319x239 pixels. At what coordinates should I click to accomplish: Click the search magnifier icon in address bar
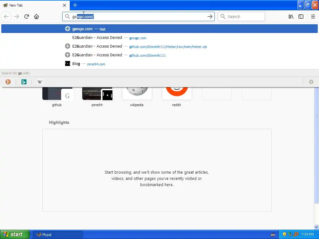pyautogui.click(x=67, y=16)
